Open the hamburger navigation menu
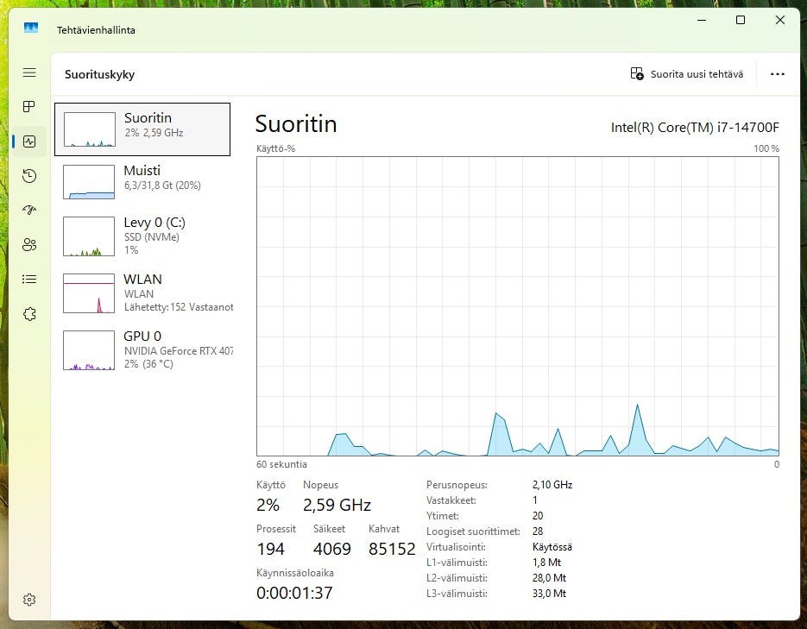The height and width of the screenshot is (629, 807). 29,73
